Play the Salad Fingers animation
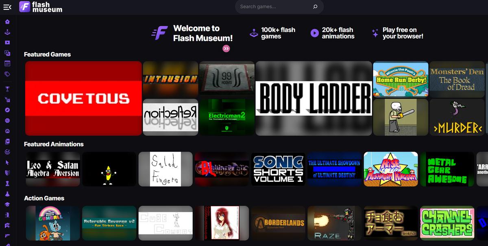 166,169
